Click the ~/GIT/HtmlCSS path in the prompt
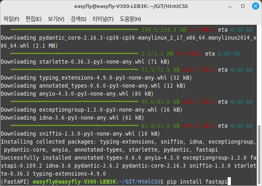The image size is (262, 186). click(x=140, y=182)
